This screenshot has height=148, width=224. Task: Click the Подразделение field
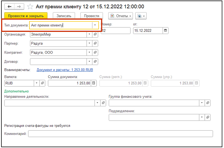point(154,117)
